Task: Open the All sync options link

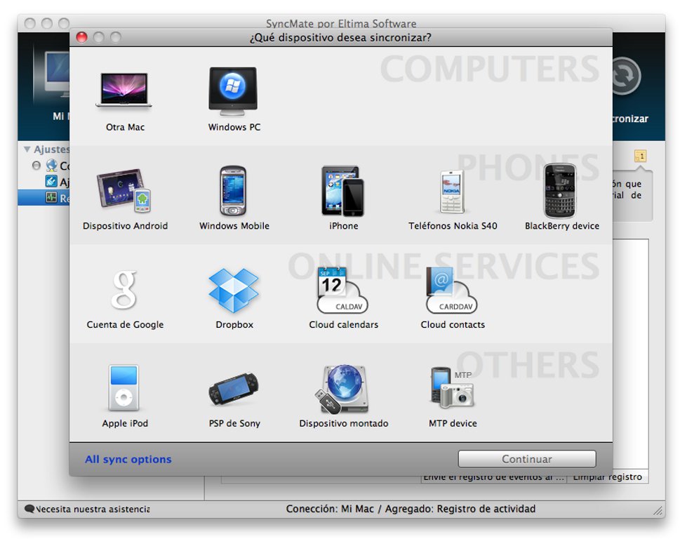Action: [128, 459]
